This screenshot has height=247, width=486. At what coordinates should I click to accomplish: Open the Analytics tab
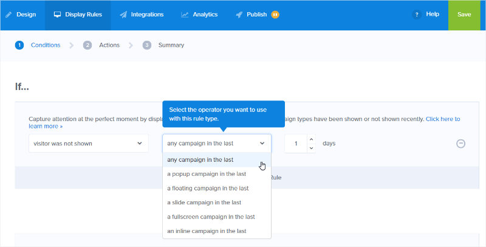[x=199, y=15]
